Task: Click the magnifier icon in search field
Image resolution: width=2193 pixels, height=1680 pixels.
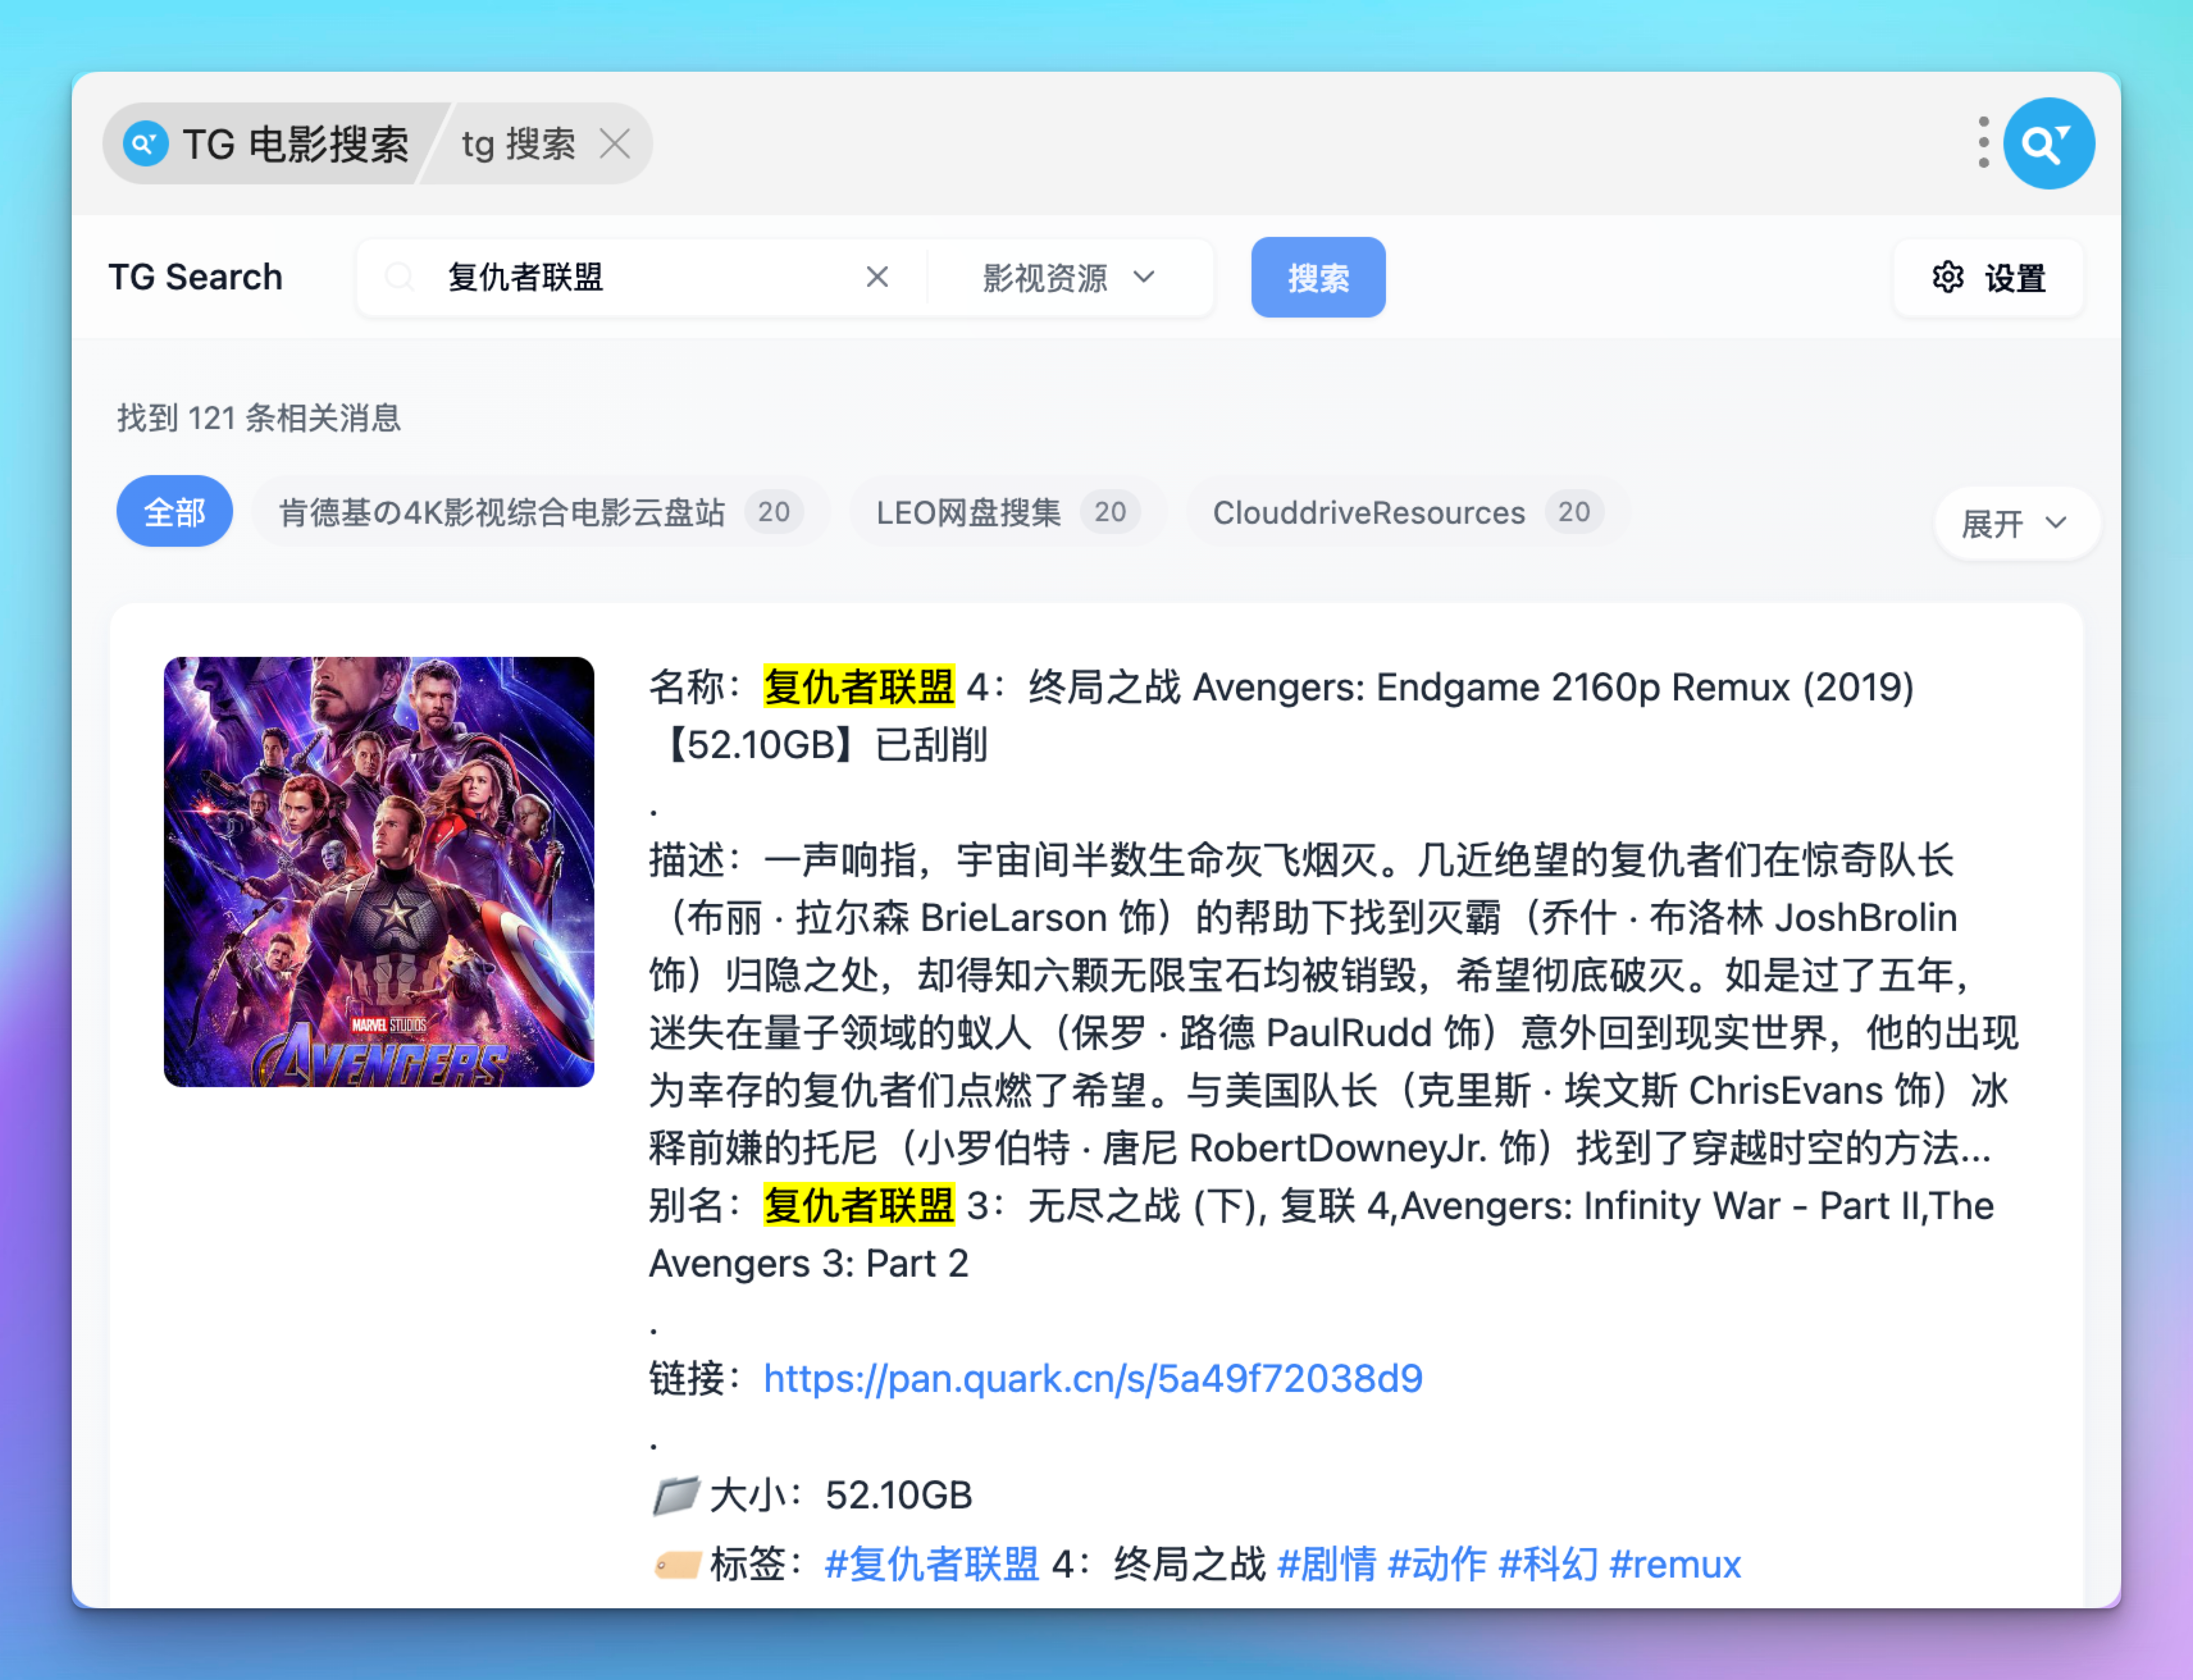Action: click(399, 277)
